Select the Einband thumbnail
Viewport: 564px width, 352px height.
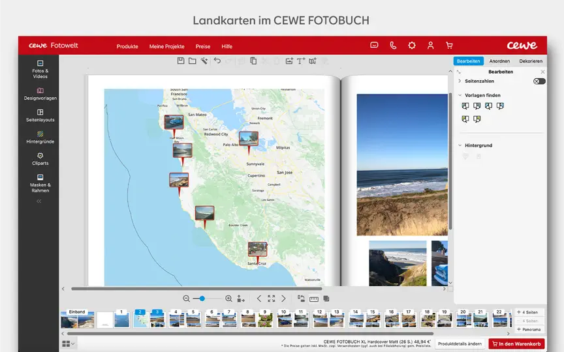pos(77,319)
